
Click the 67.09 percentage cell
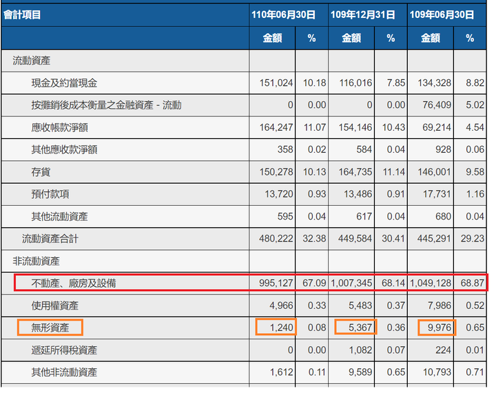[x=314, y=283]
